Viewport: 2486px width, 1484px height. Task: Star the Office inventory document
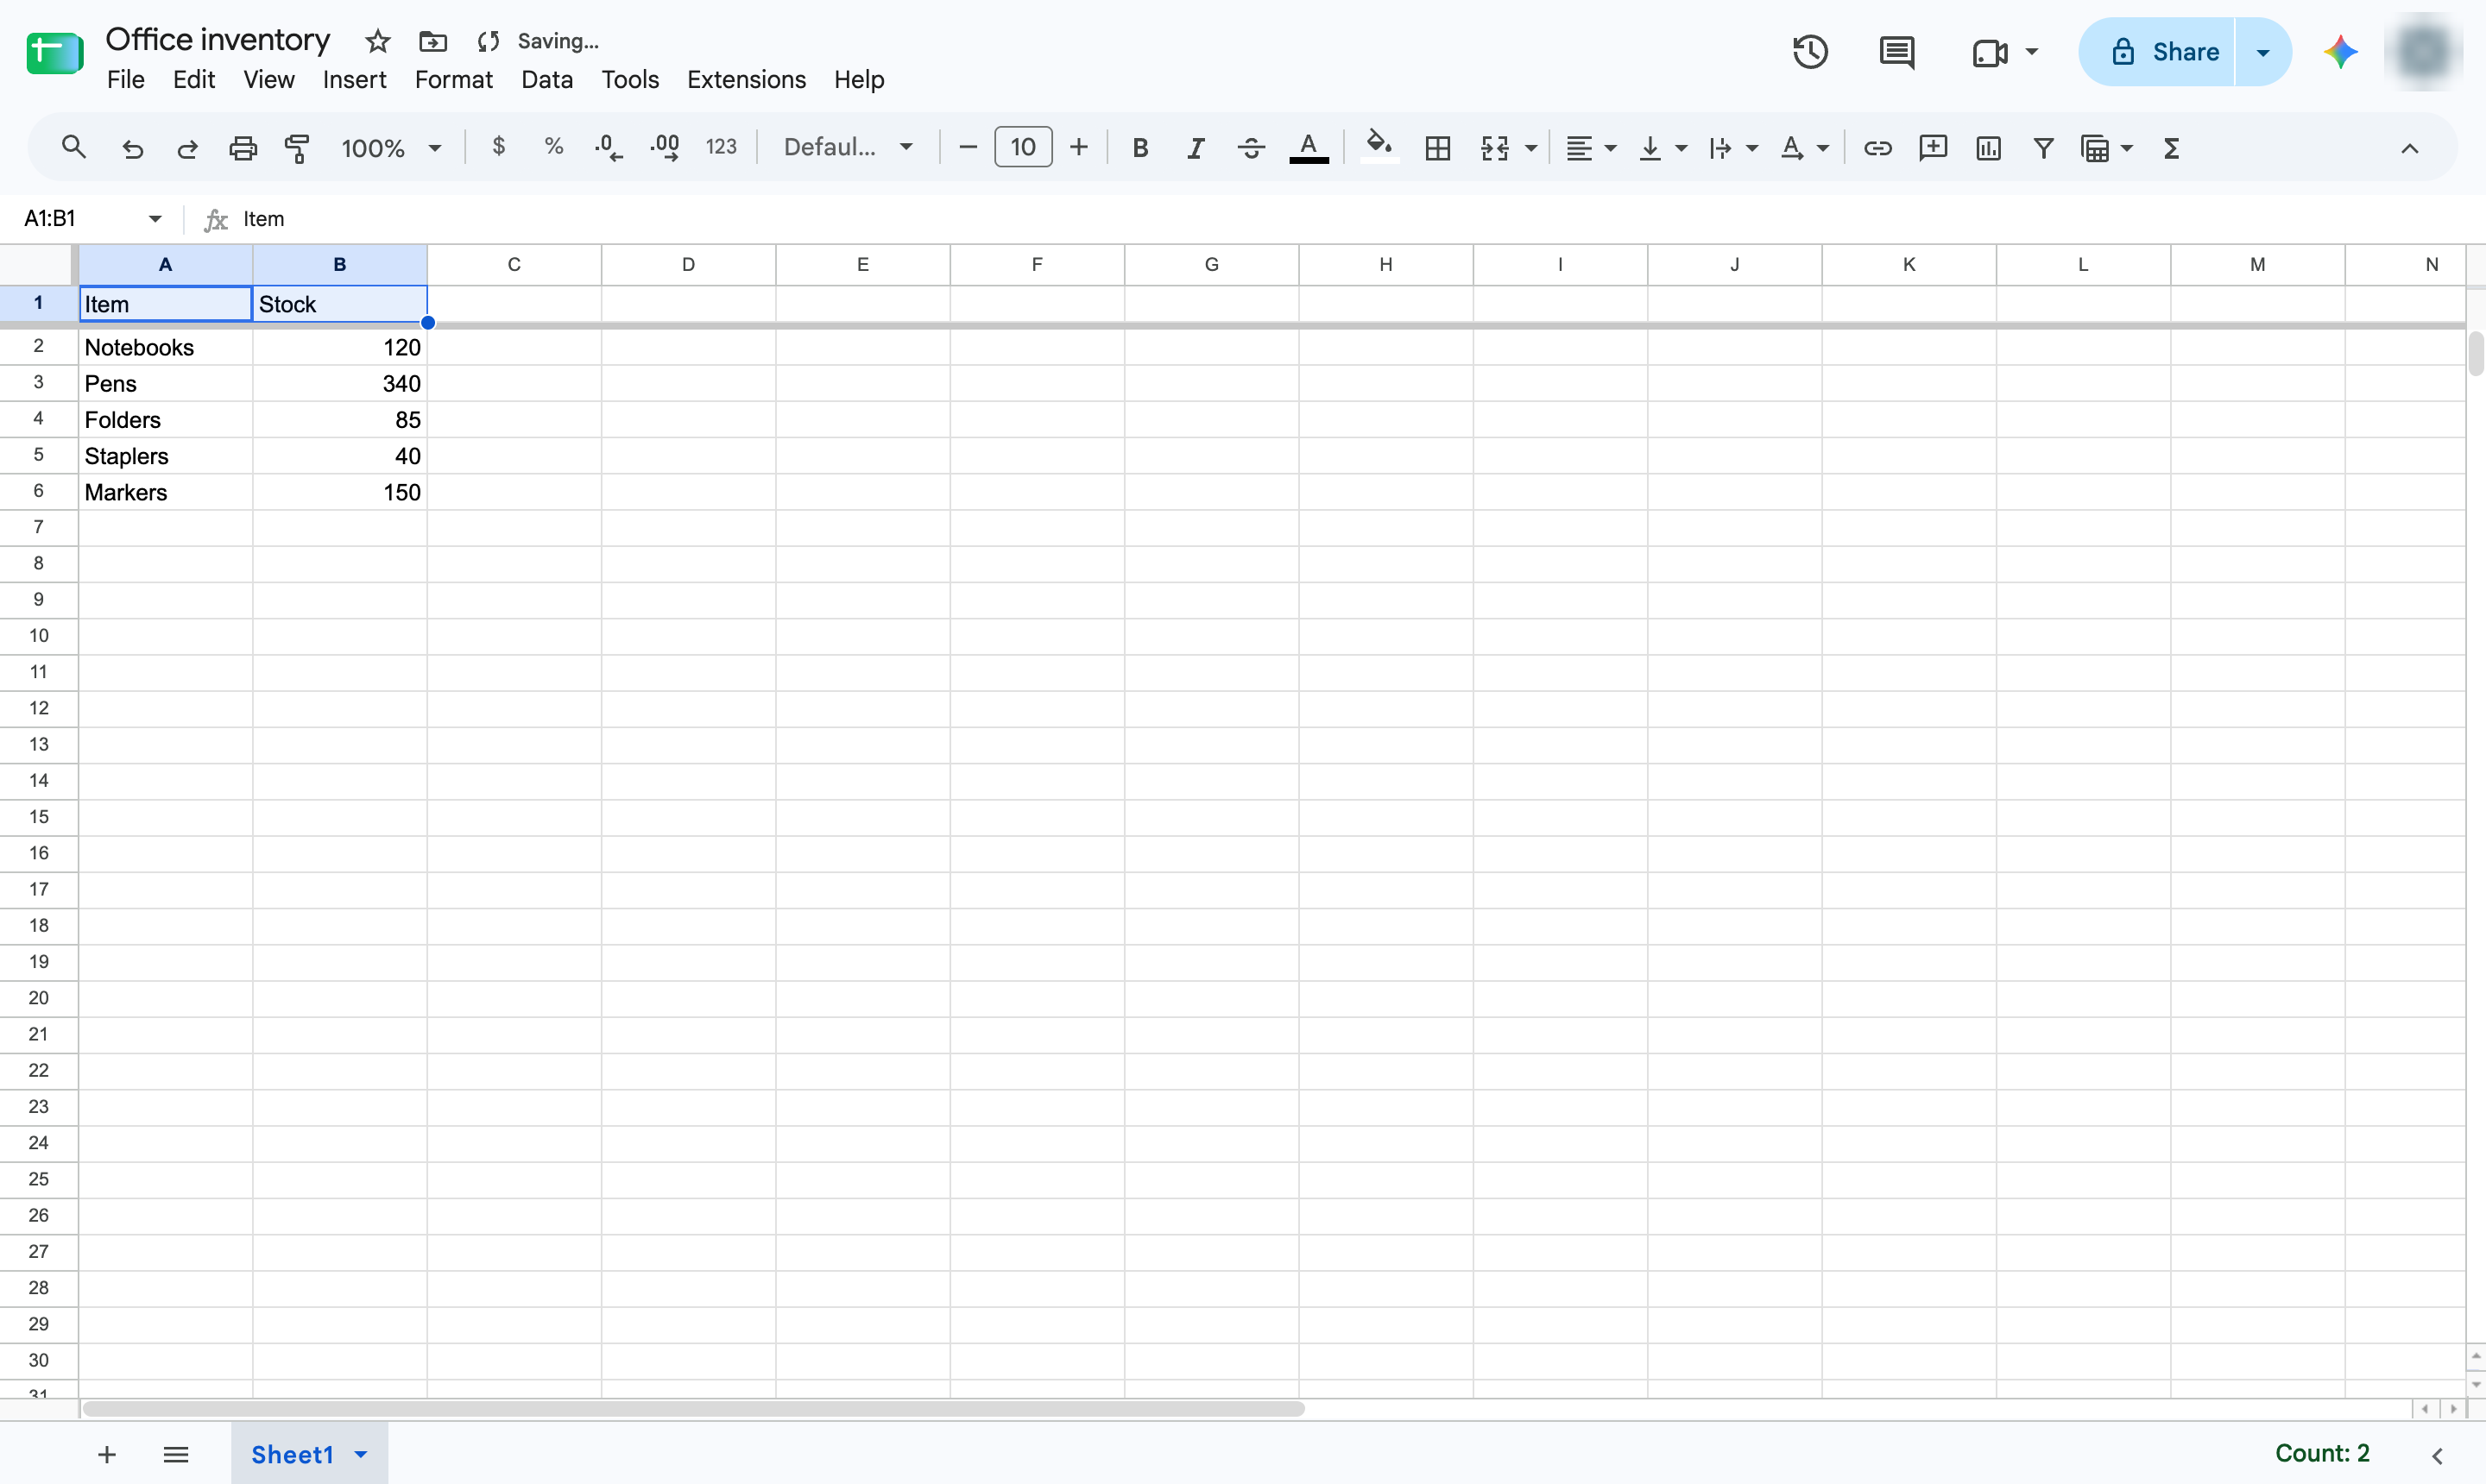(x=377, y=41)
